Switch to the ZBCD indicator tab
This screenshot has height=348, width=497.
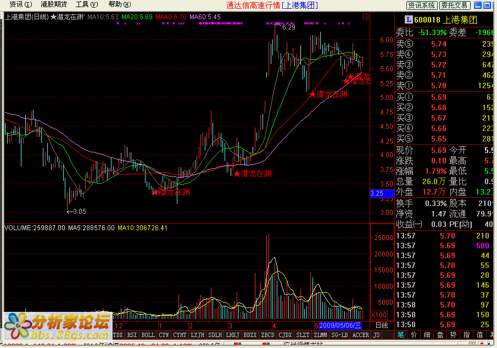(x=267, y=335)
